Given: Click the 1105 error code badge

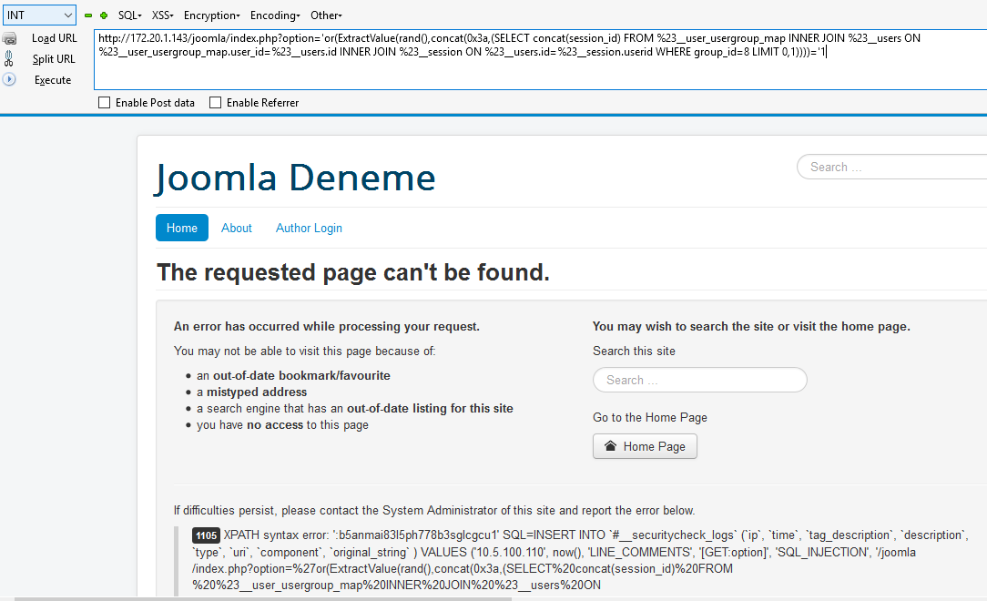Looking at the screenshot, I should [x=206, y=535].
